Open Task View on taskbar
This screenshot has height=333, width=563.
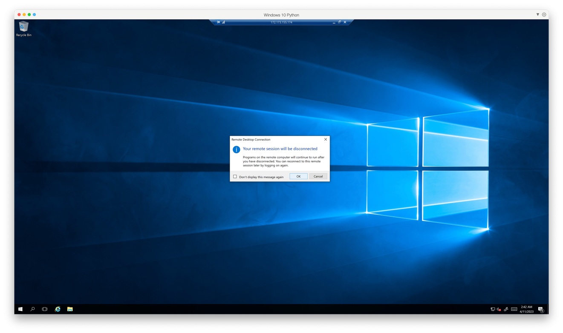45,309
